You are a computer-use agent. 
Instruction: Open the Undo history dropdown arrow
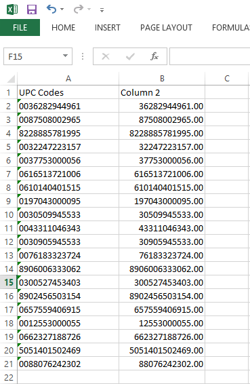click(x=62, y=9)
